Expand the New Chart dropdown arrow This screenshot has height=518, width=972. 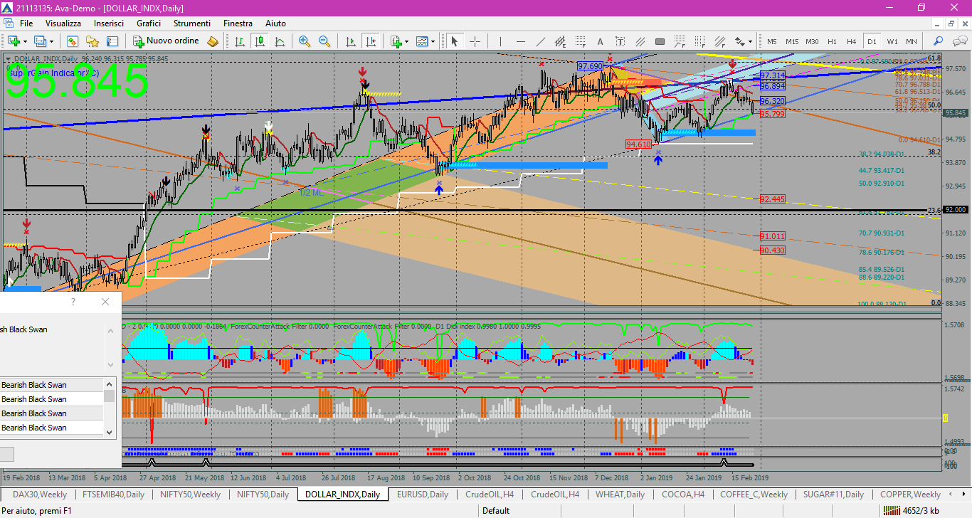pos(23,41)
